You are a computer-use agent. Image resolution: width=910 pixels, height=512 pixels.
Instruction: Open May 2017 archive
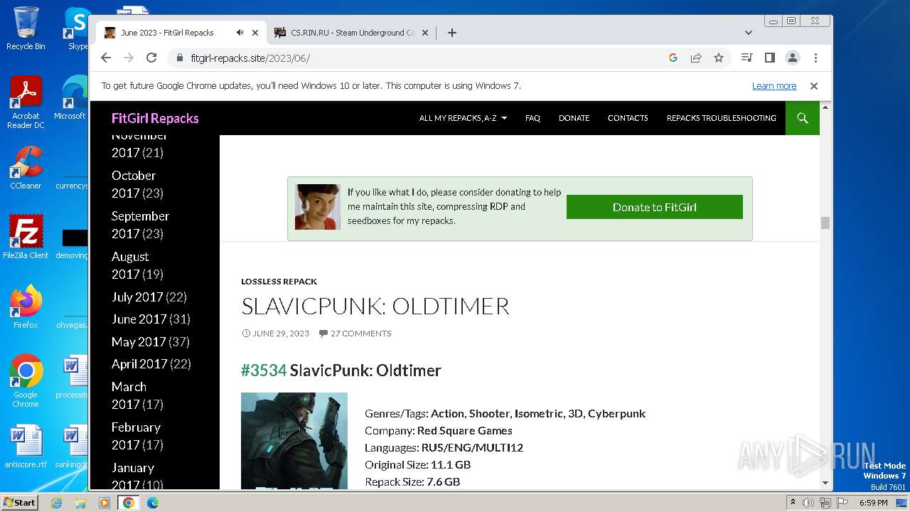pyautogui.click(x=139, y=342)
